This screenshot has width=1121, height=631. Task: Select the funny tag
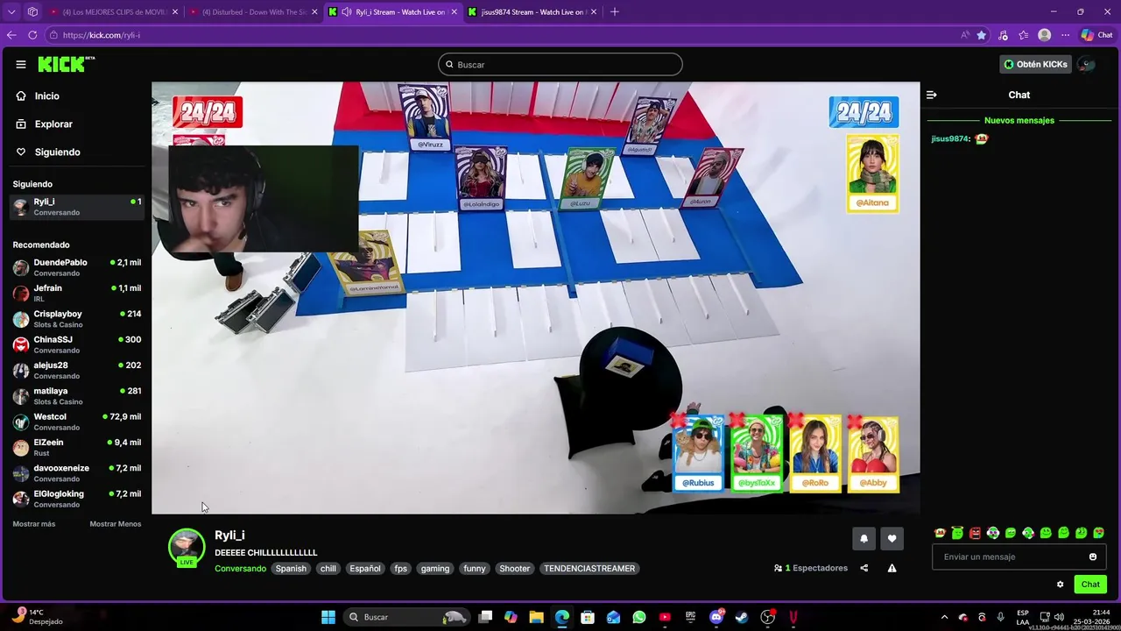tap(474, 569)
